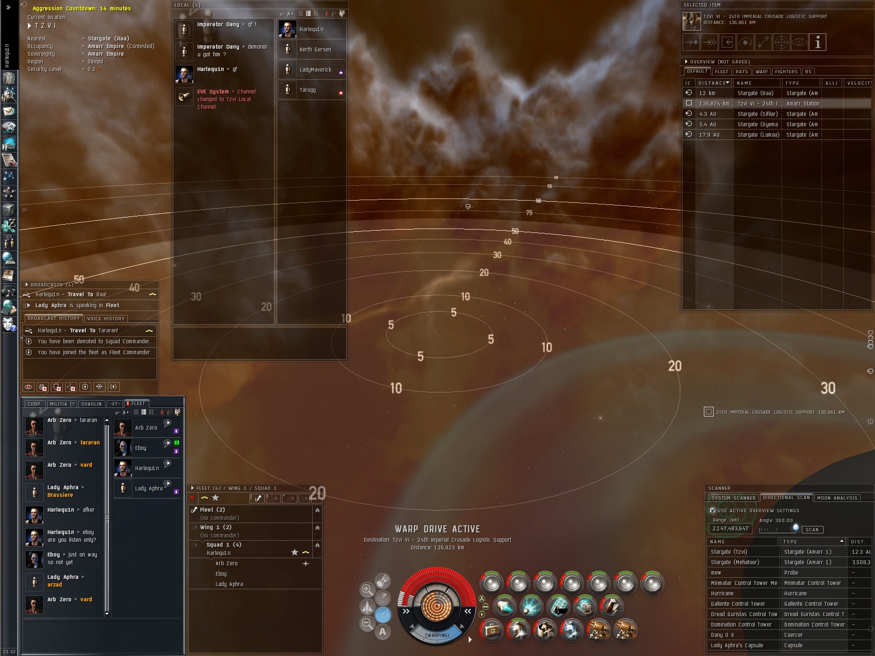Toggle the 24th Imperial Crusade bracket checkbox

[709, 412]
